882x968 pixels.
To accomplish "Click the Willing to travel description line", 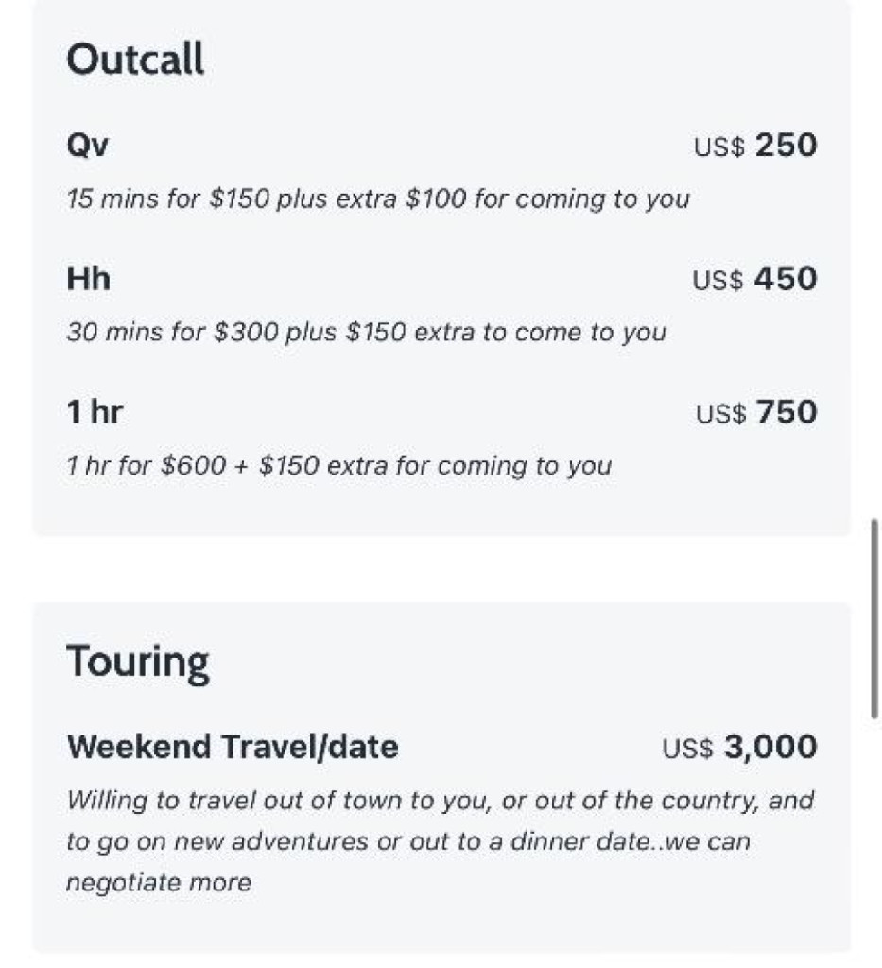I will pyautogui.click(x=440, y=801).
